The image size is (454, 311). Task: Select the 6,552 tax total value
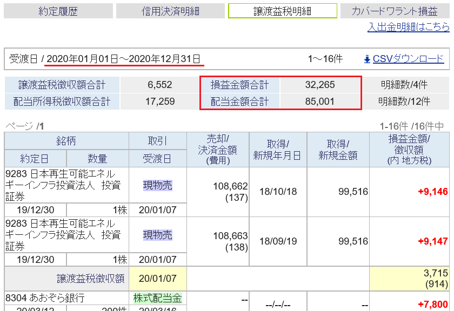160,85
